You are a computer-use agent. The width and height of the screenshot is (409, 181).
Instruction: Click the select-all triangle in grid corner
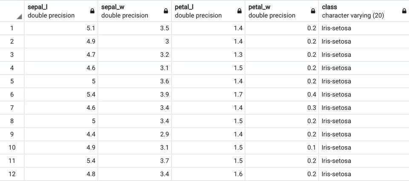(20, 17)
